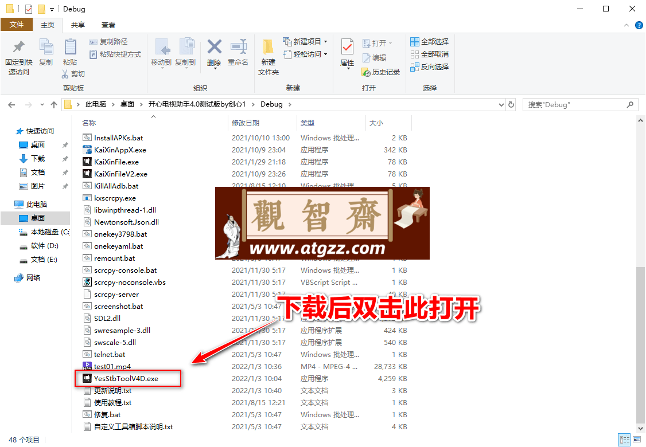Select the file test01.mp4
Viewport: 646px width, 447px height.
[112, 367]
